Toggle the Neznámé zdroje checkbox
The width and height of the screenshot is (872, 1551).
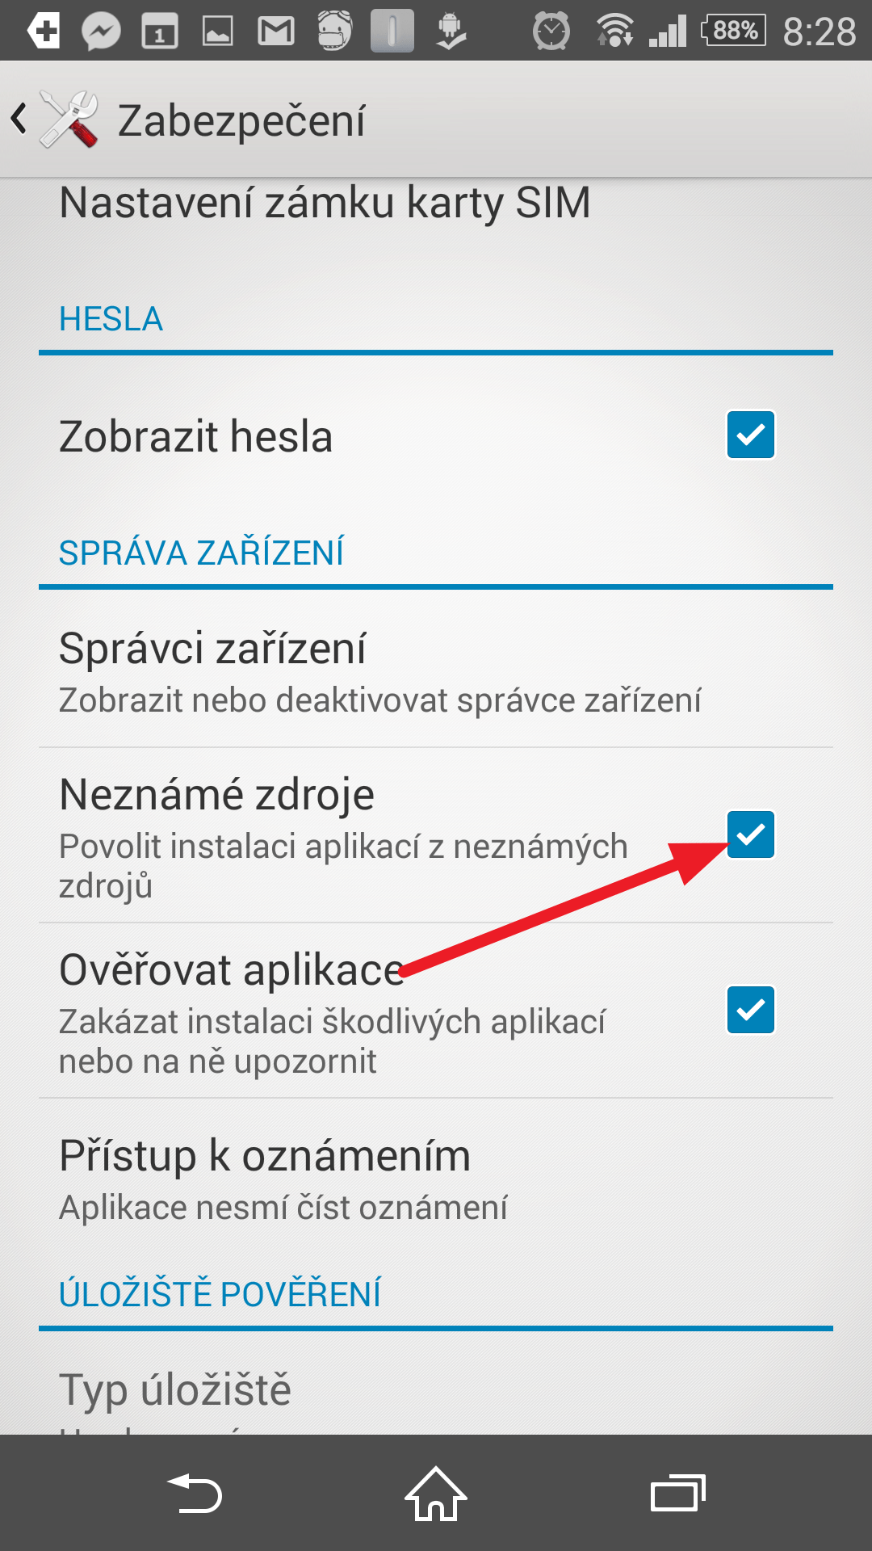coord(751,834)
